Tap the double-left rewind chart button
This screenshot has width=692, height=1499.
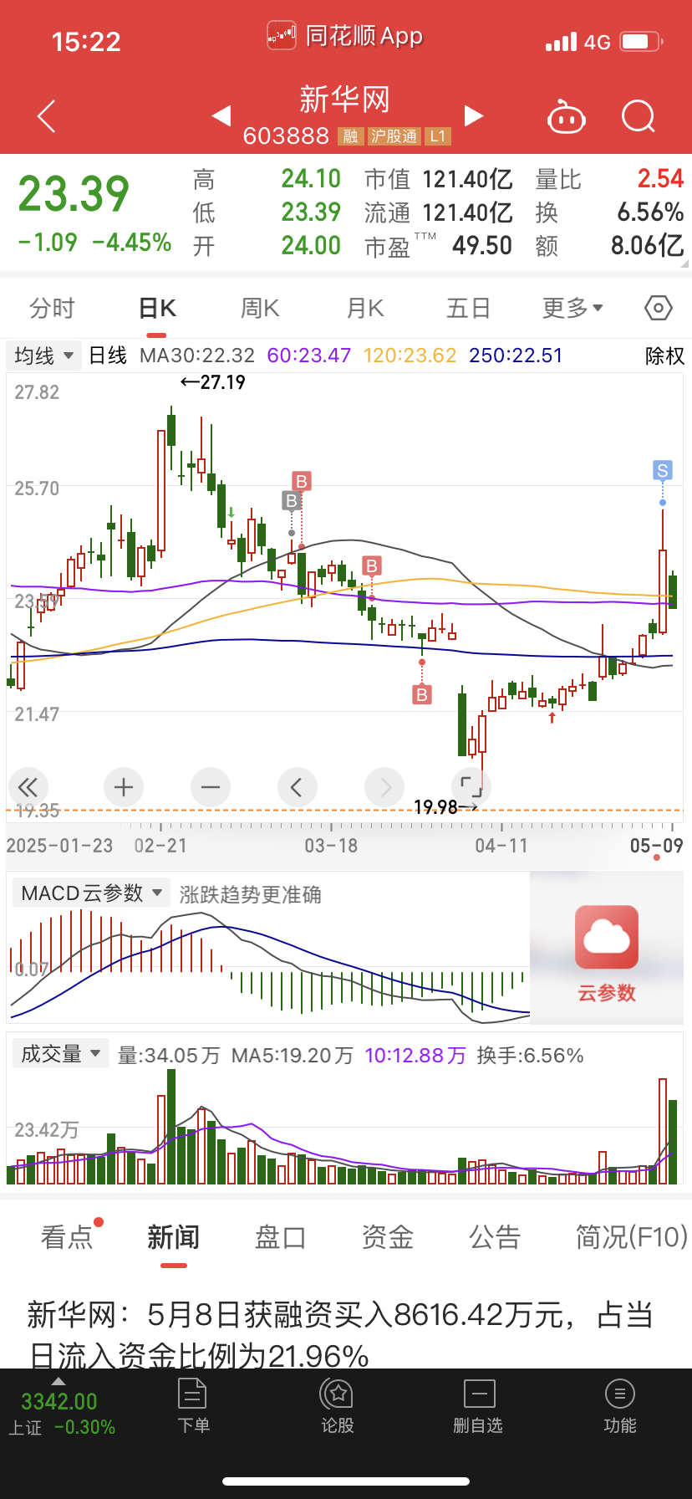pyautogui.click(x=28, y=786)
